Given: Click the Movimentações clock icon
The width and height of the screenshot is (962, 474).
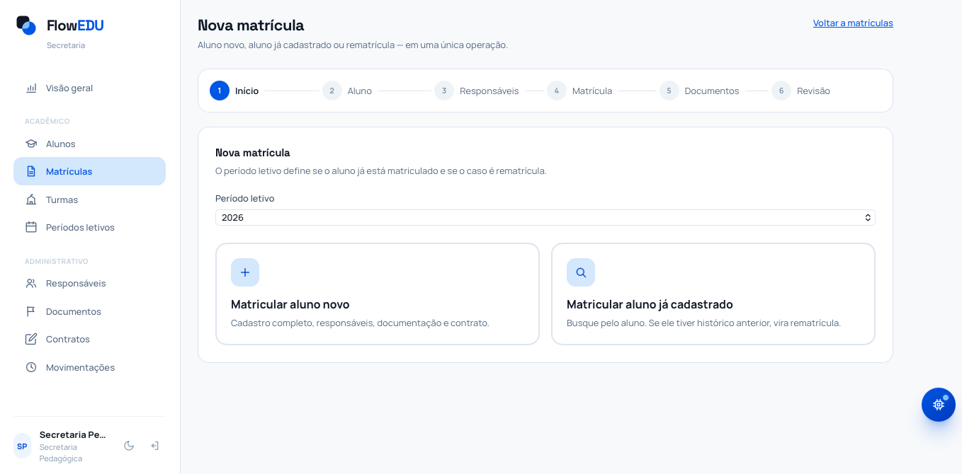Looking at the screenshot, I should pyautogui.click(x=31, y=367).
